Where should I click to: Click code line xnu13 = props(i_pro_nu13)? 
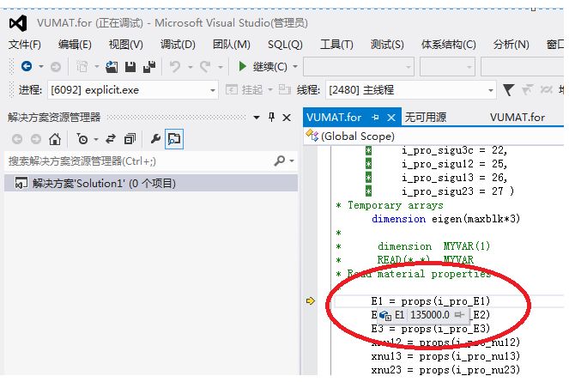click(445, 356)
